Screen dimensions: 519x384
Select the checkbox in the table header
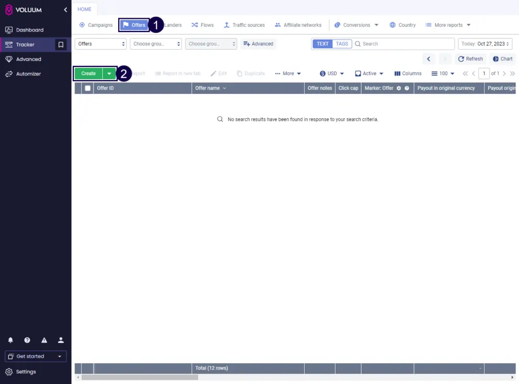click(x=87, y=88)
